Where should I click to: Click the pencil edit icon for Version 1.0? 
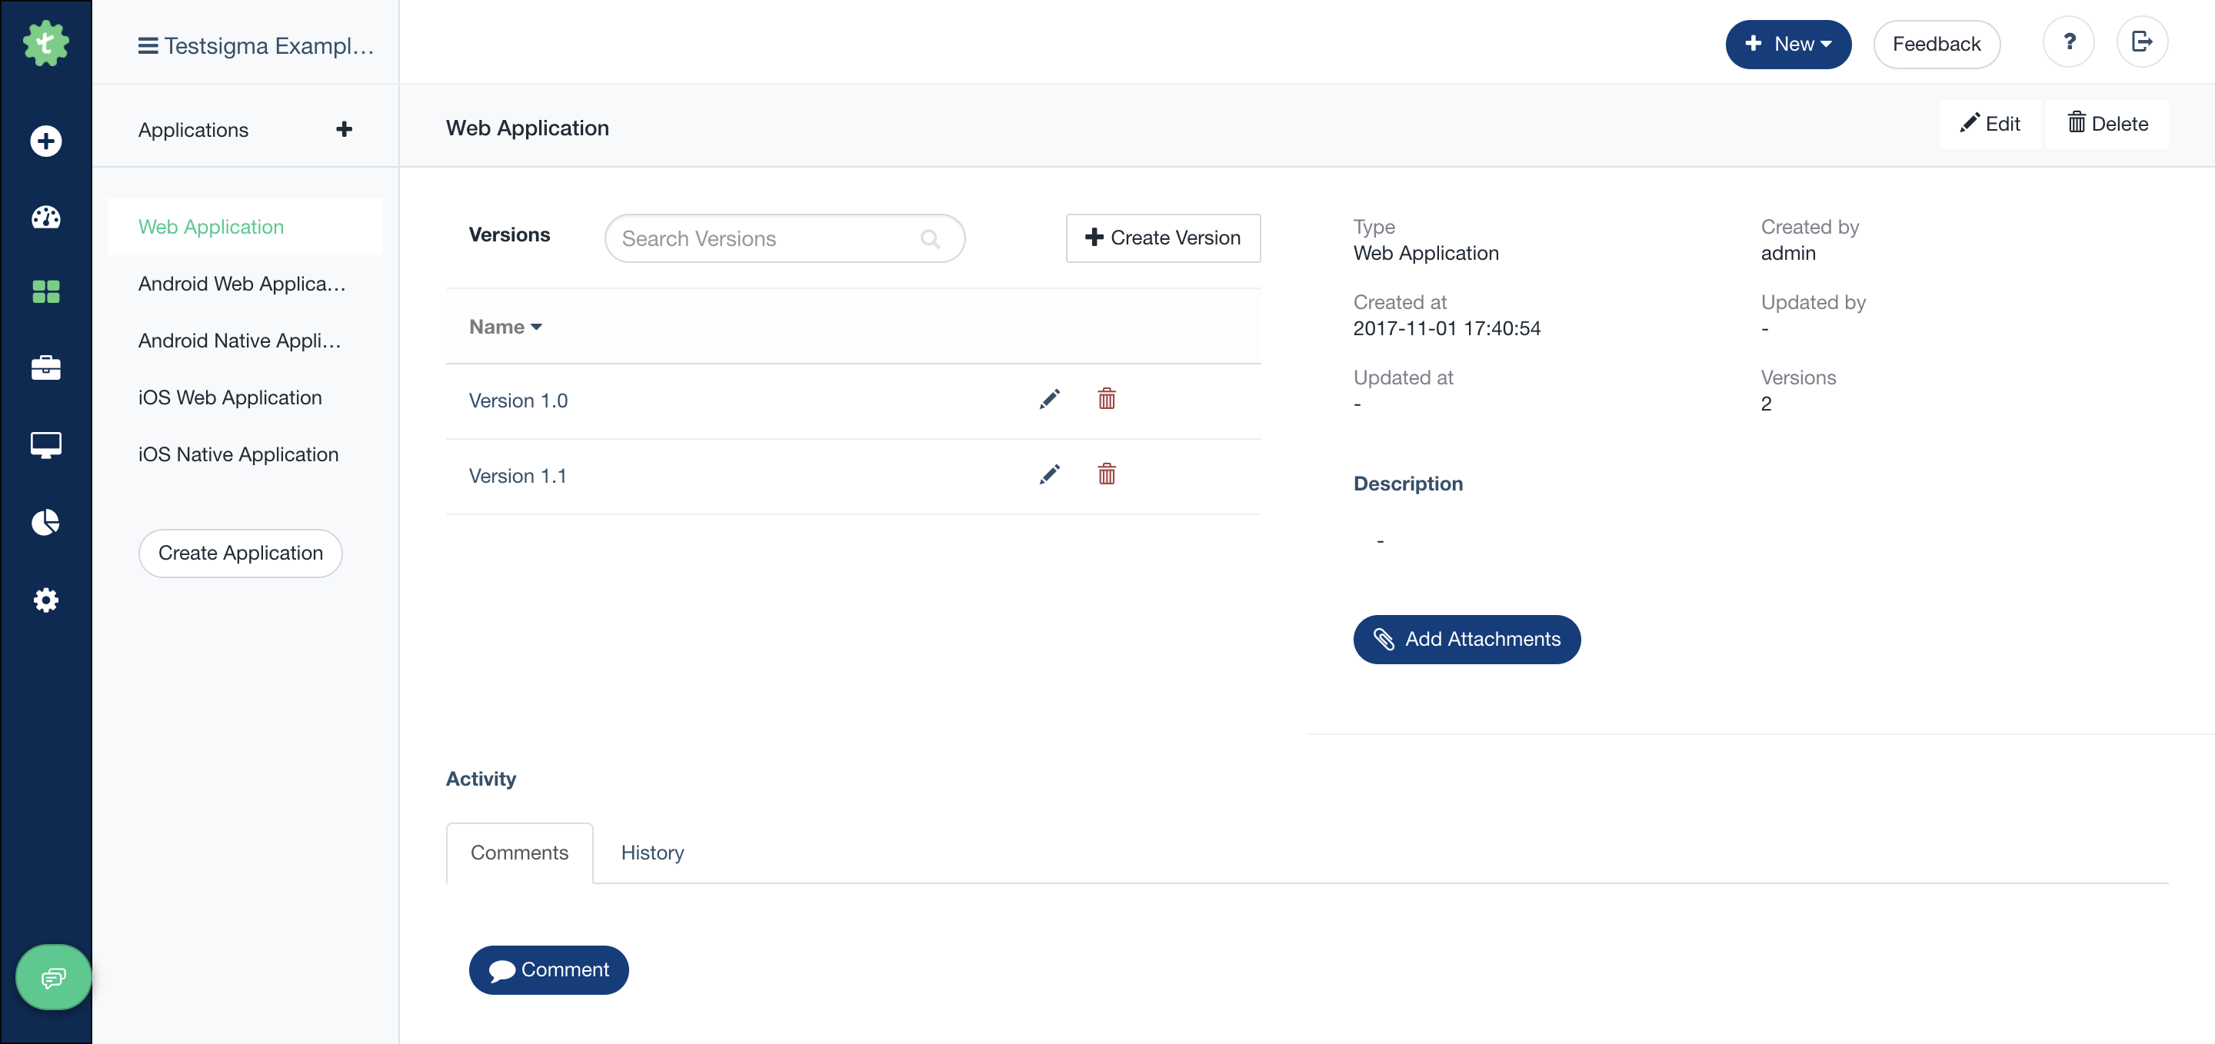pyautogui.click(x=1049, y=400)
